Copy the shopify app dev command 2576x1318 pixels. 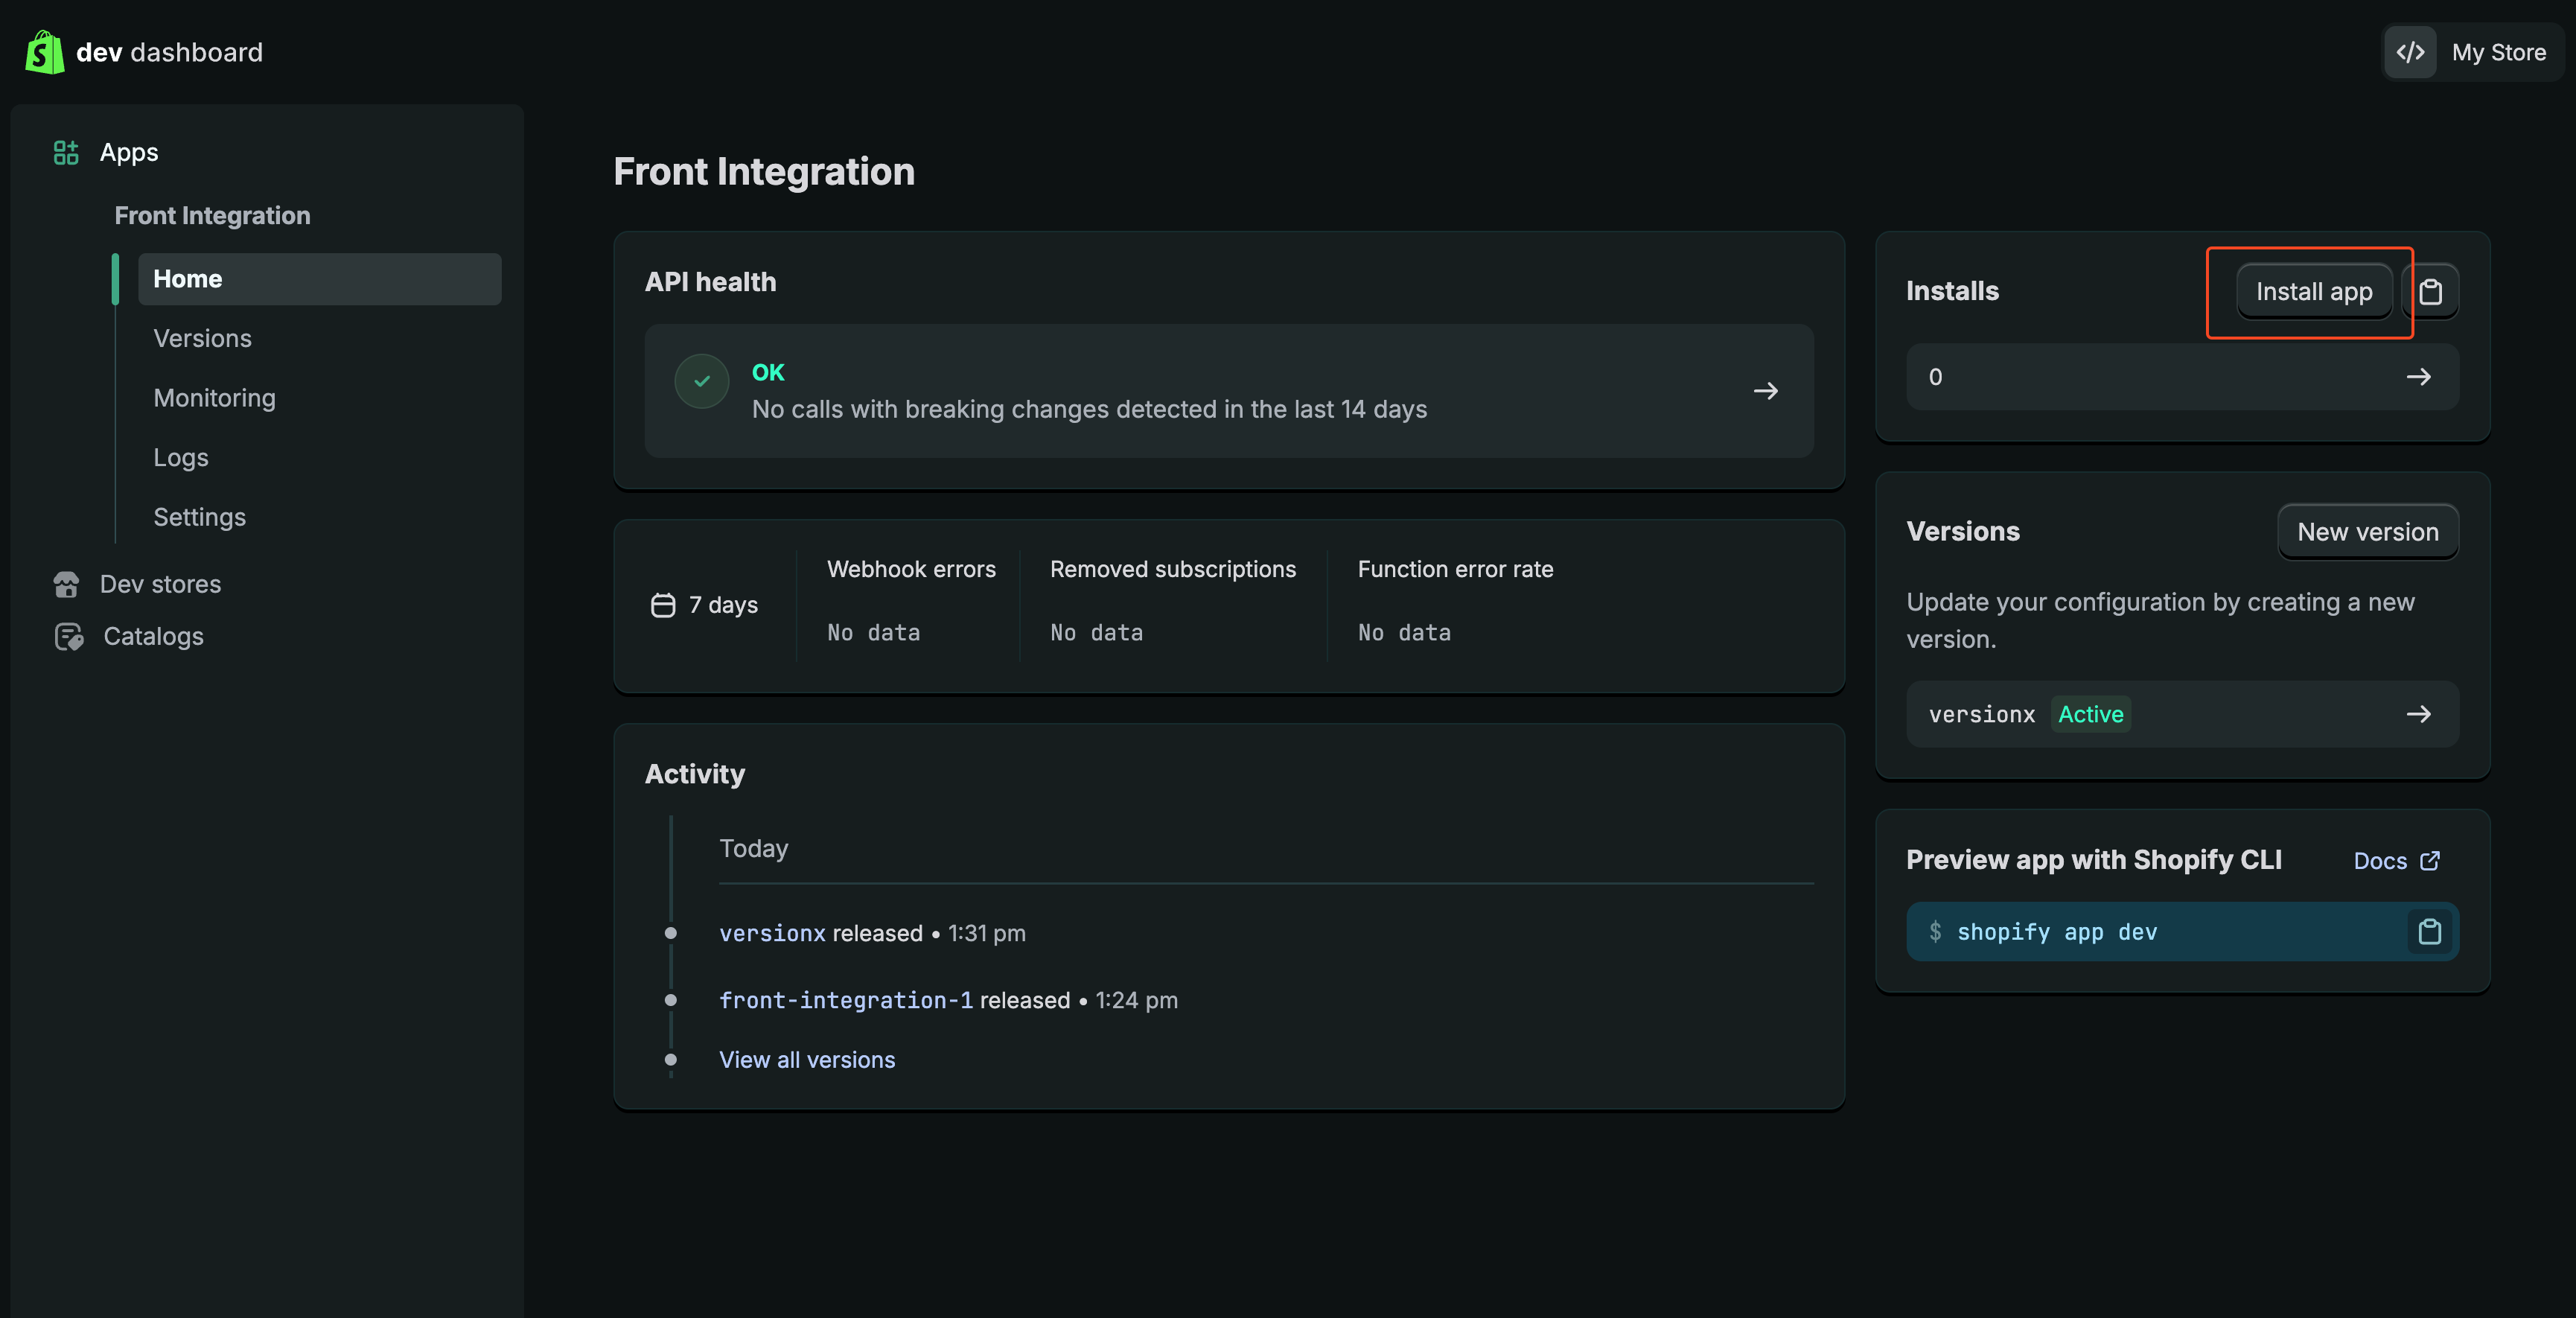(2429, 932)
